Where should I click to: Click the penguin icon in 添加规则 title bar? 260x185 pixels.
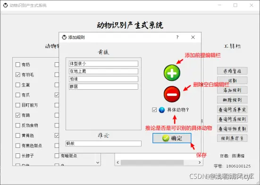[x=64, y=37]
